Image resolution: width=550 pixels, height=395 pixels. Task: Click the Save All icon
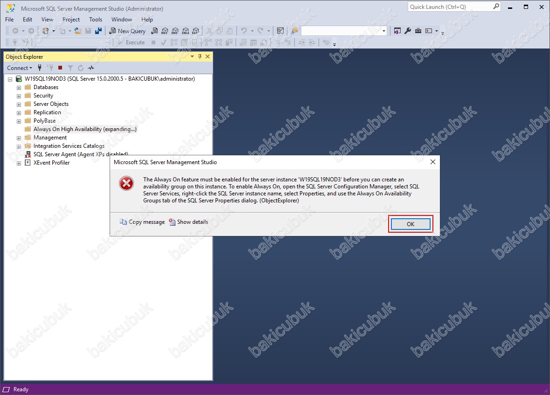pos(98,31)
